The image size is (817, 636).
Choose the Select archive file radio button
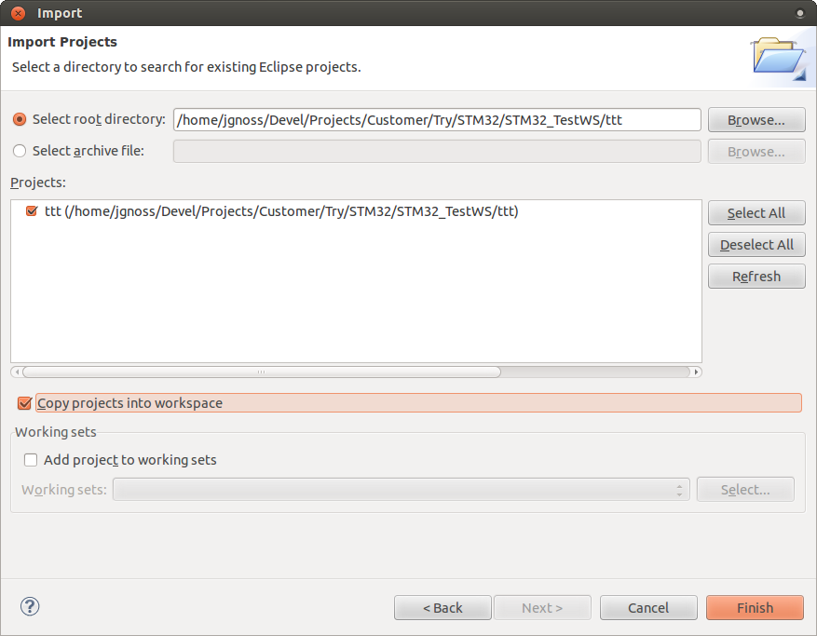click(x=20, y=151)
